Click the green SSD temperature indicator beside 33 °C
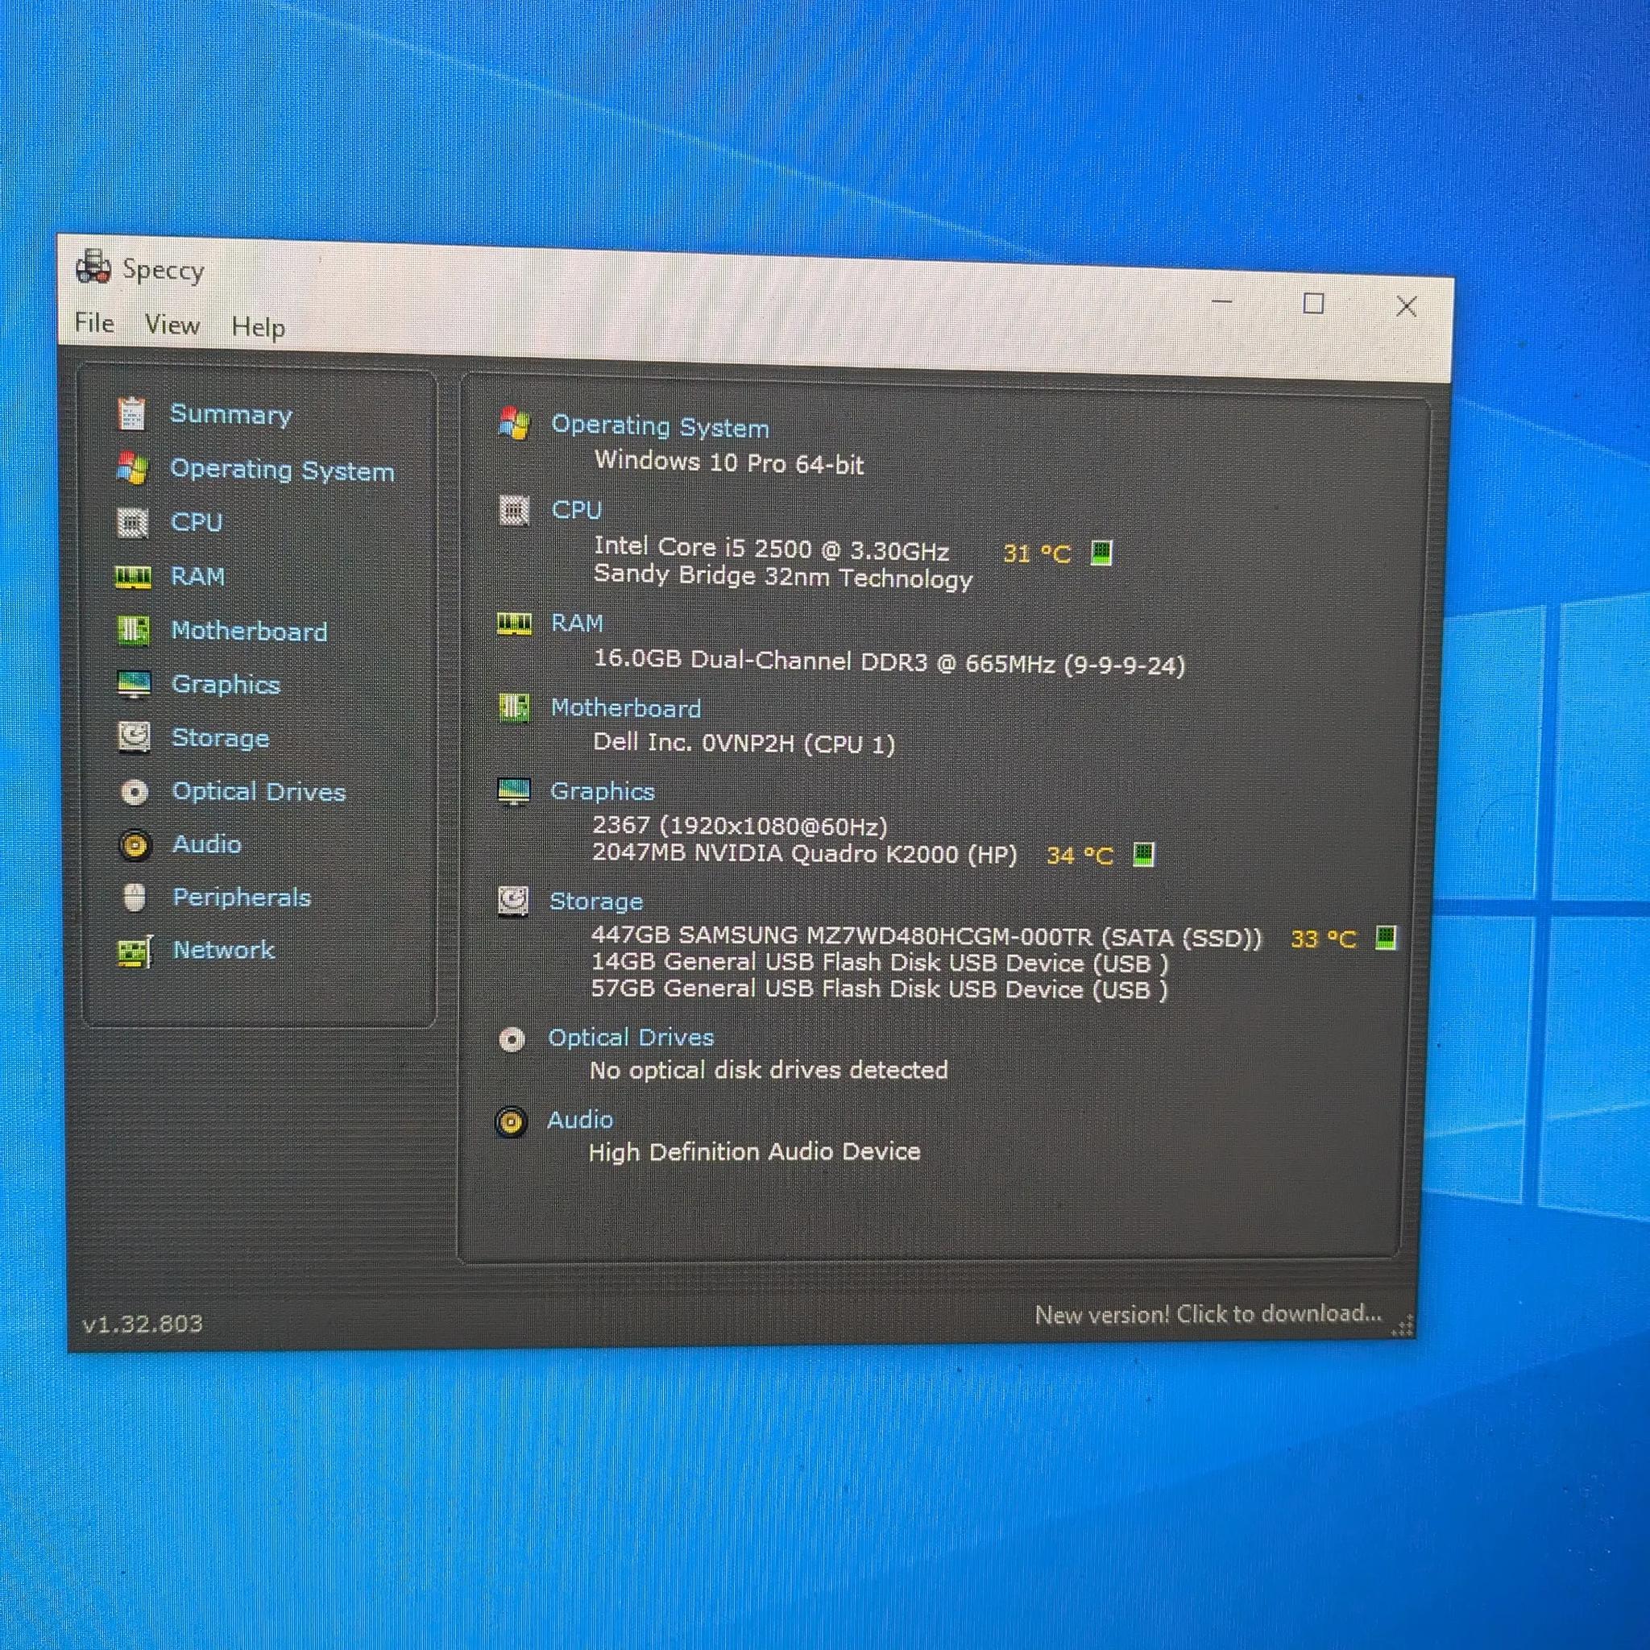The height and width of the screenshot is (1650, 1650). 1386,938
